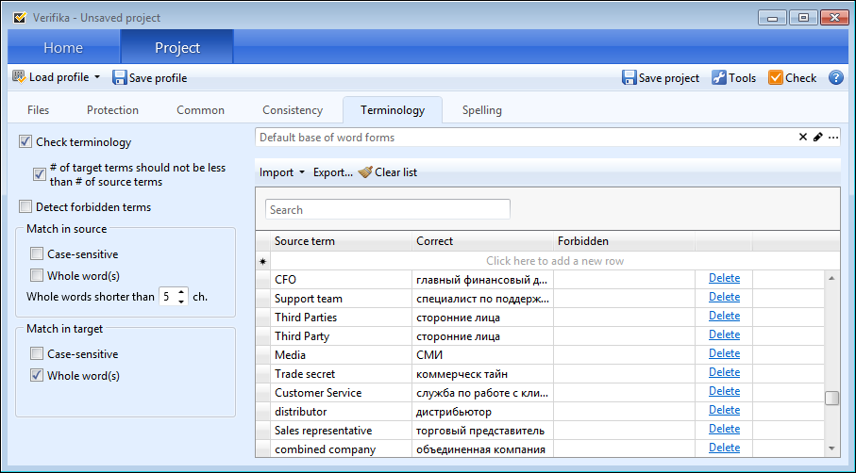Toggle target terms count checkbox
The height and width of the screenshot is (473, 856).
click(39, 174)
